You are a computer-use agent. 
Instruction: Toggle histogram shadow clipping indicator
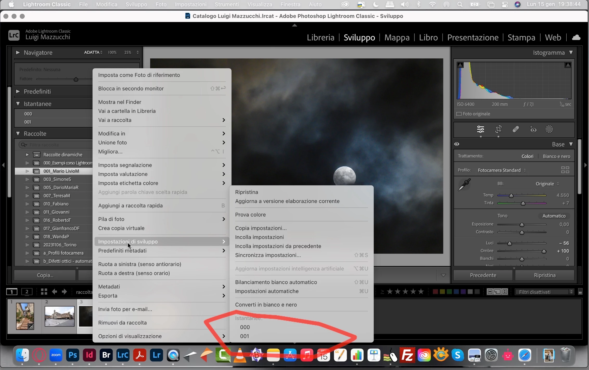tap(460, 65)
